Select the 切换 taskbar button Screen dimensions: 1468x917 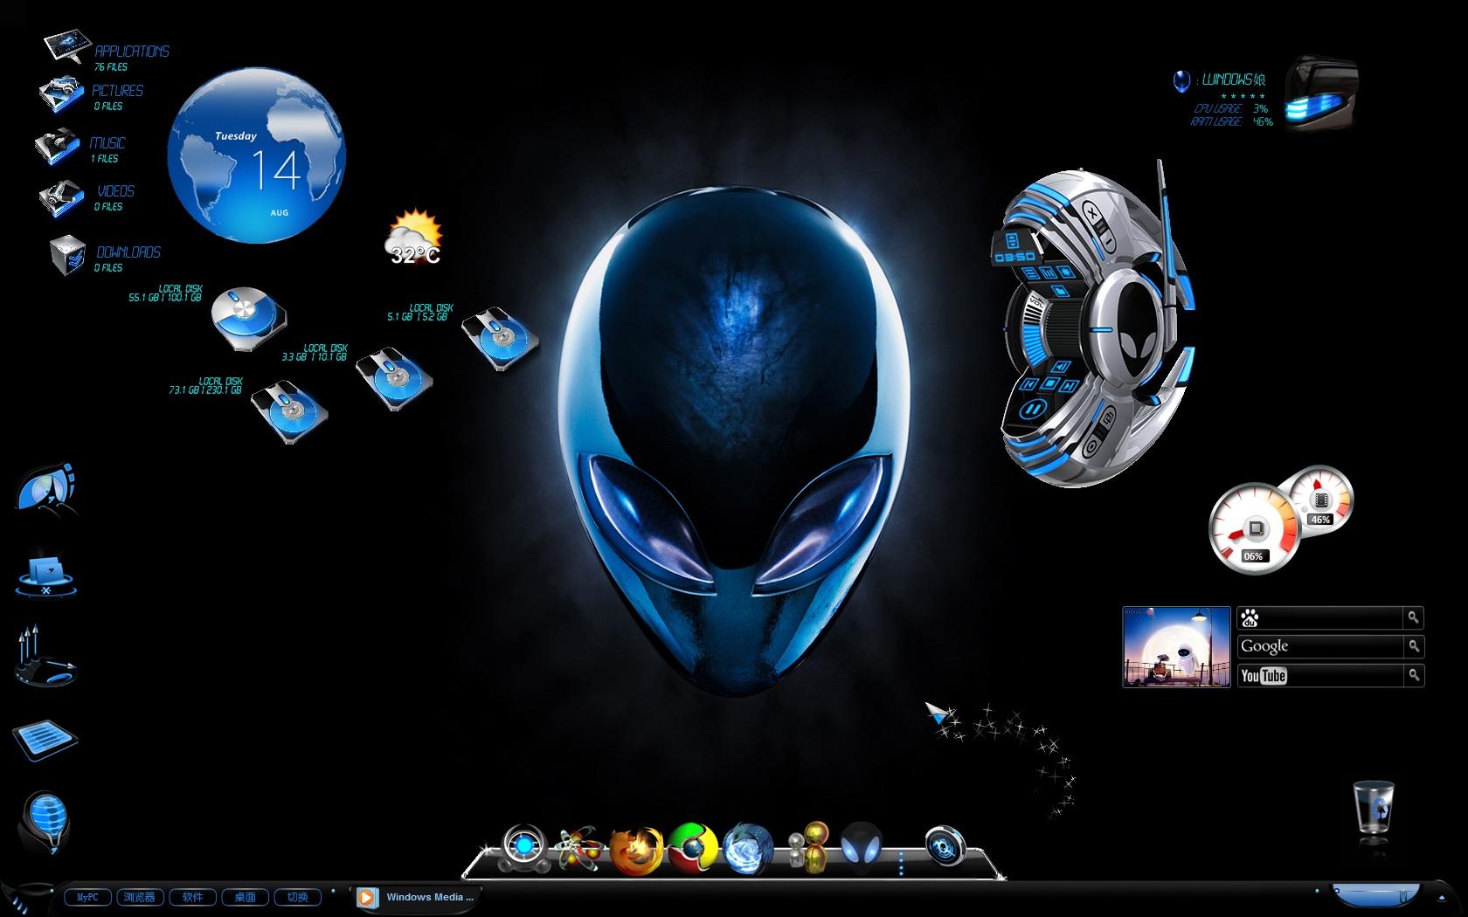(x=297, y=897)
